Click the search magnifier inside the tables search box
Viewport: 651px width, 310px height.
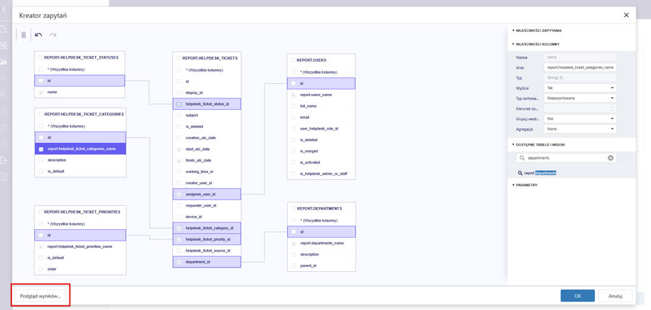(522, 158)
